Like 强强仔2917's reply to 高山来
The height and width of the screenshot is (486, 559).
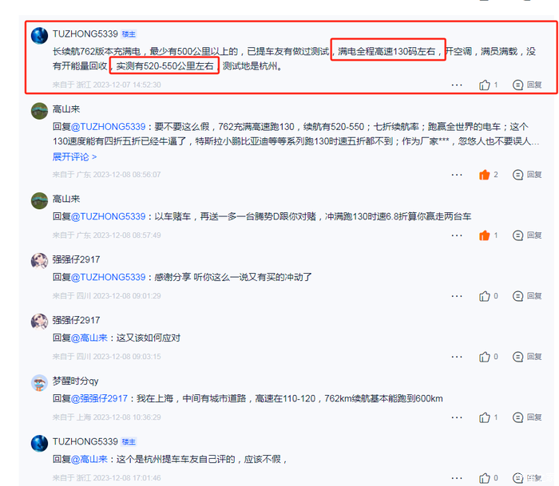coord(485,357)
